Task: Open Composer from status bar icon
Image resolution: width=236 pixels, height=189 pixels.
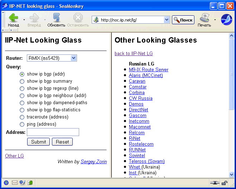Action: click(23, 183)
